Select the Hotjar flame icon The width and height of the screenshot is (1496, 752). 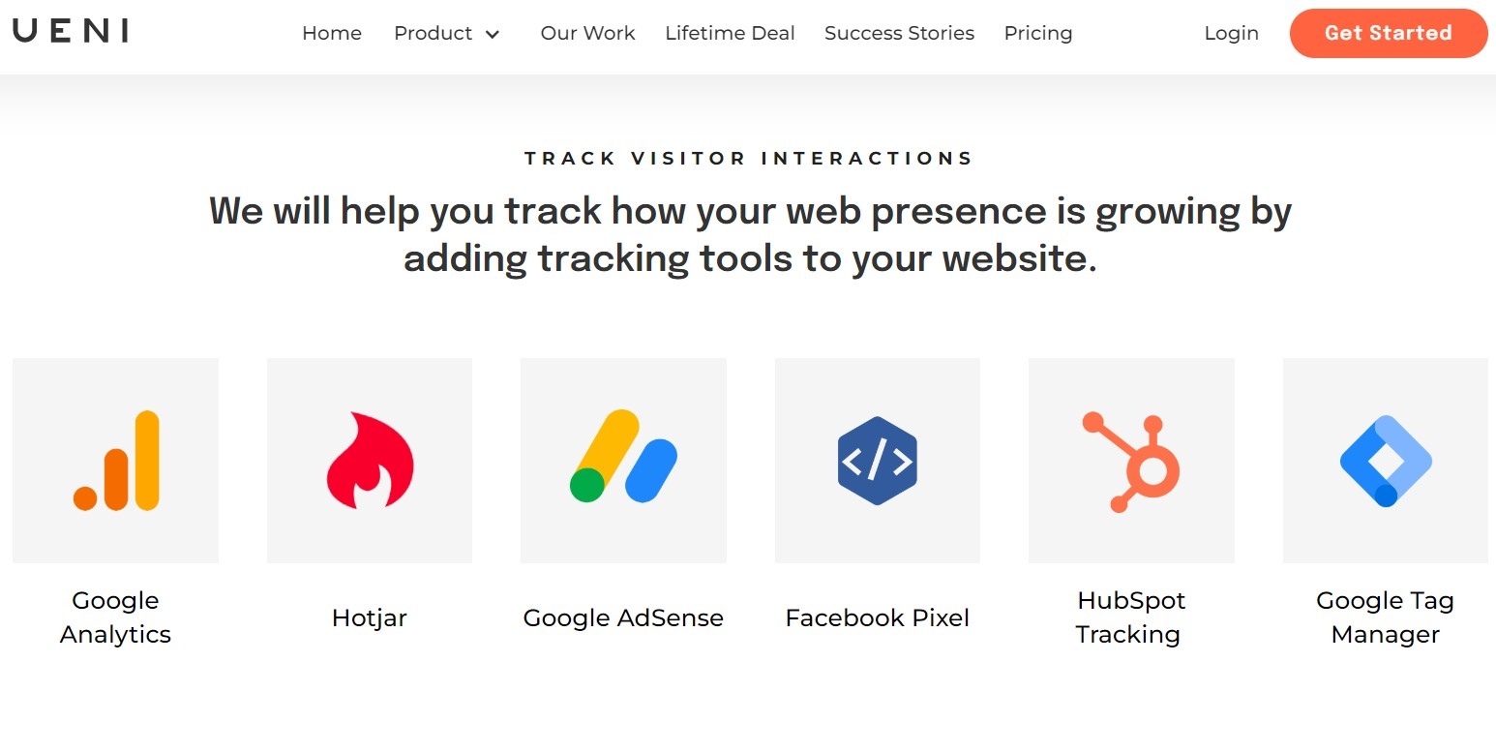tap(370, 461)
